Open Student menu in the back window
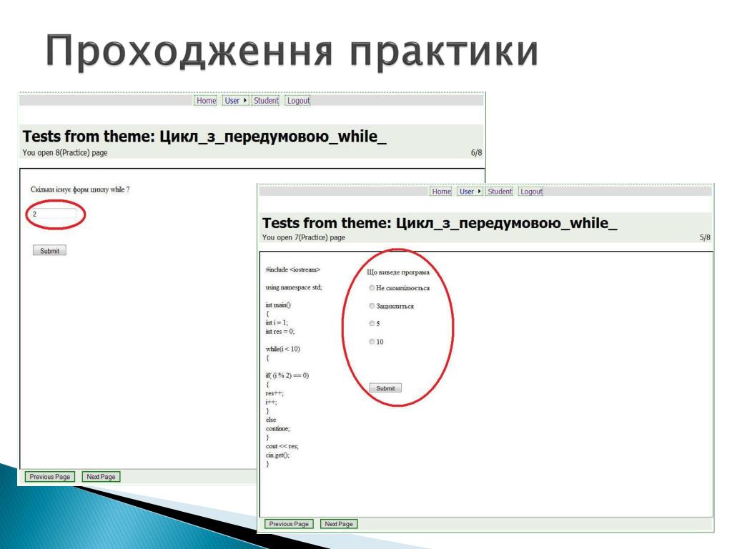This screenshot has width=732, height=549. [266, 100]
